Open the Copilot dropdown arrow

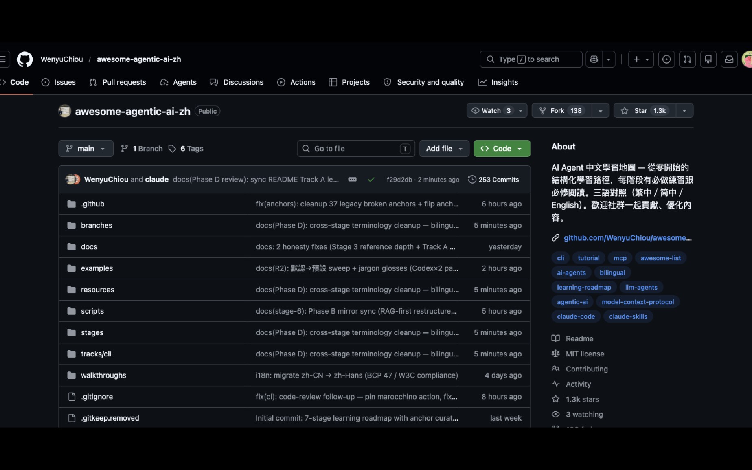click(609, 59)
